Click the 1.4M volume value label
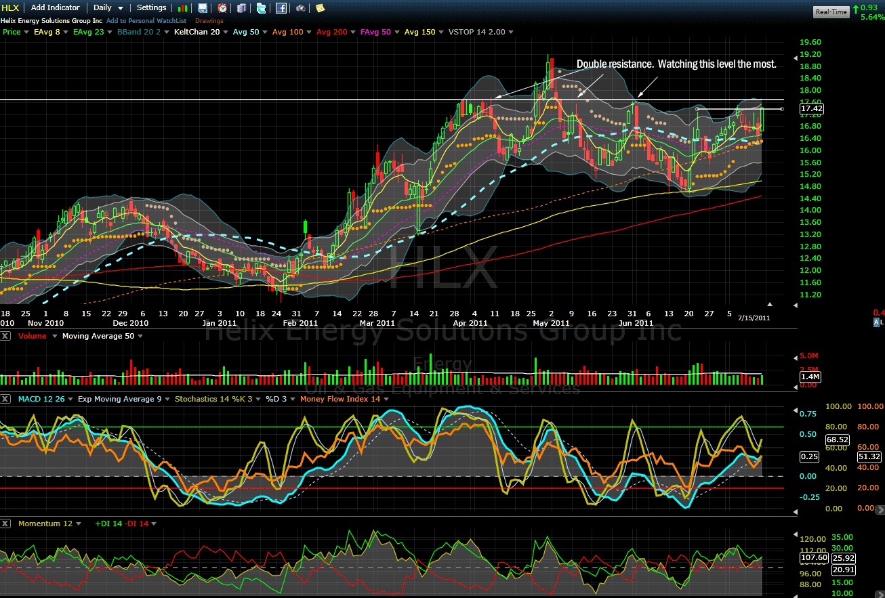This screenshot has height=598, width=885. 811,376
